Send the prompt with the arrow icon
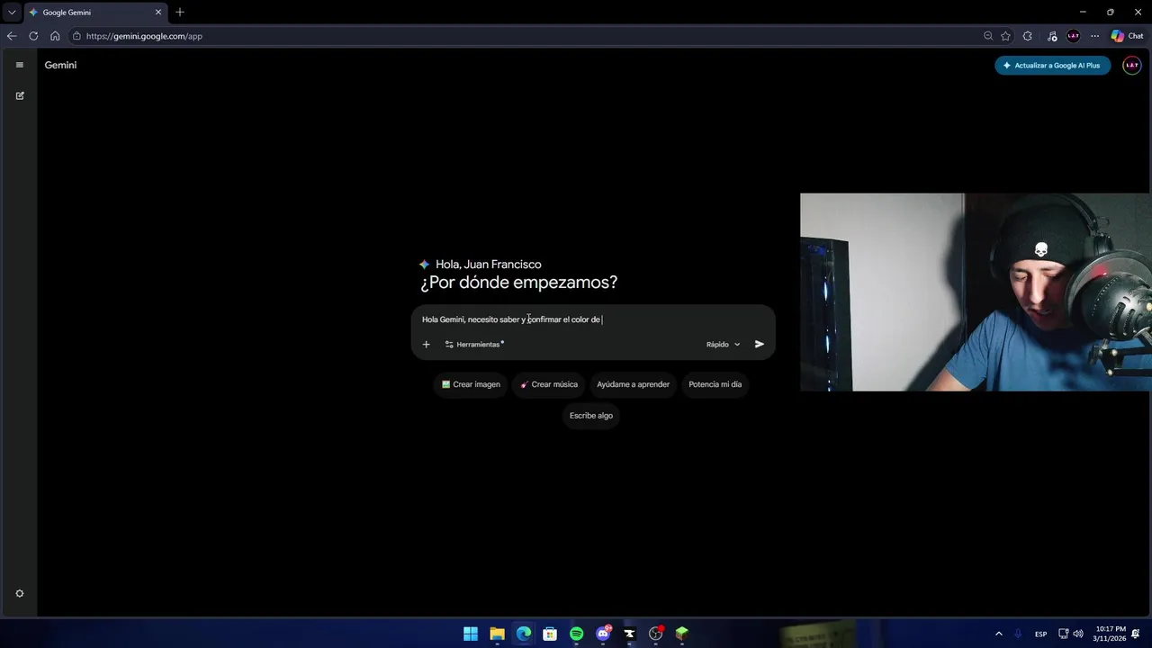1152x648 pixels. coord(760,344)
